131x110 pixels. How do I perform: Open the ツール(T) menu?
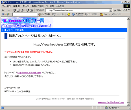pyautogui.click(x=50, y=6)
